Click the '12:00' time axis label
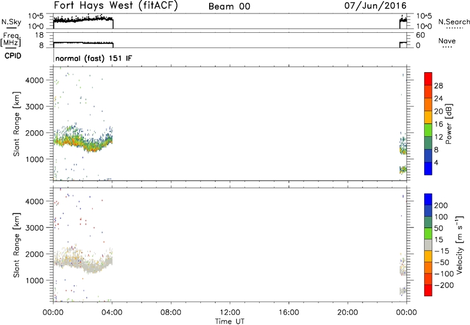 (230, 313)
